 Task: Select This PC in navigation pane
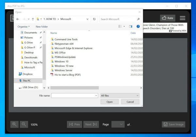[27, 81]
